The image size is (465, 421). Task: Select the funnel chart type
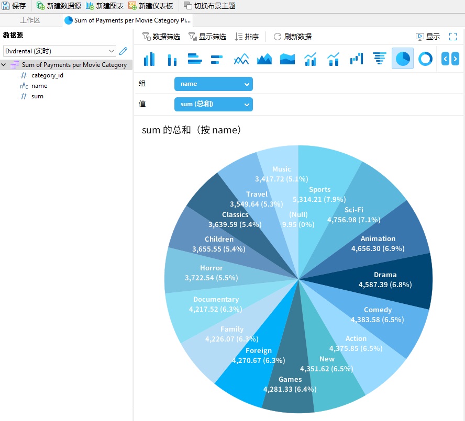point(379,59)
